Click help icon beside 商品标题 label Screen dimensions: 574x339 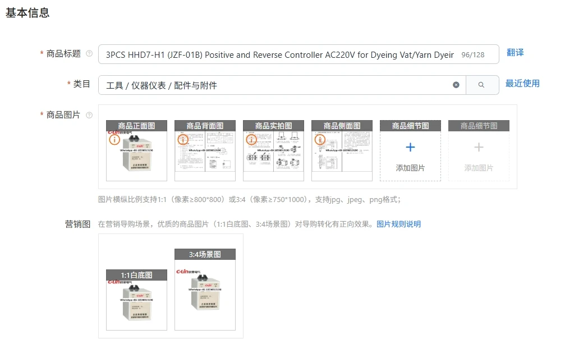point(89,53)
